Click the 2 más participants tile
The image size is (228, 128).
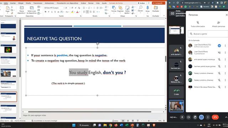176,92
